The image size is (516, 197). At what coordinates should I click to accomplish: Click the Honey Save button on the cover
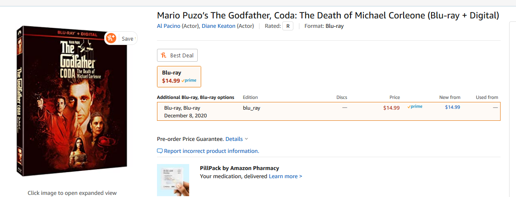127,39
